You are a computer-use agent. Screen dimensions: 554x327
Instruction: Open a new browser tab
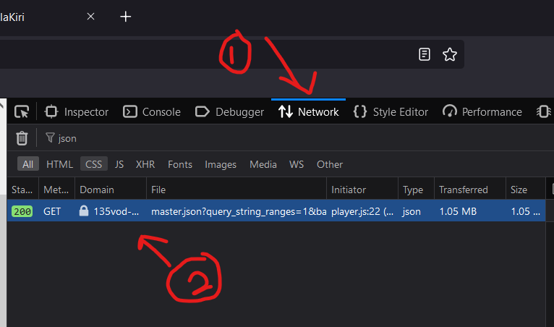click(125, 16)
